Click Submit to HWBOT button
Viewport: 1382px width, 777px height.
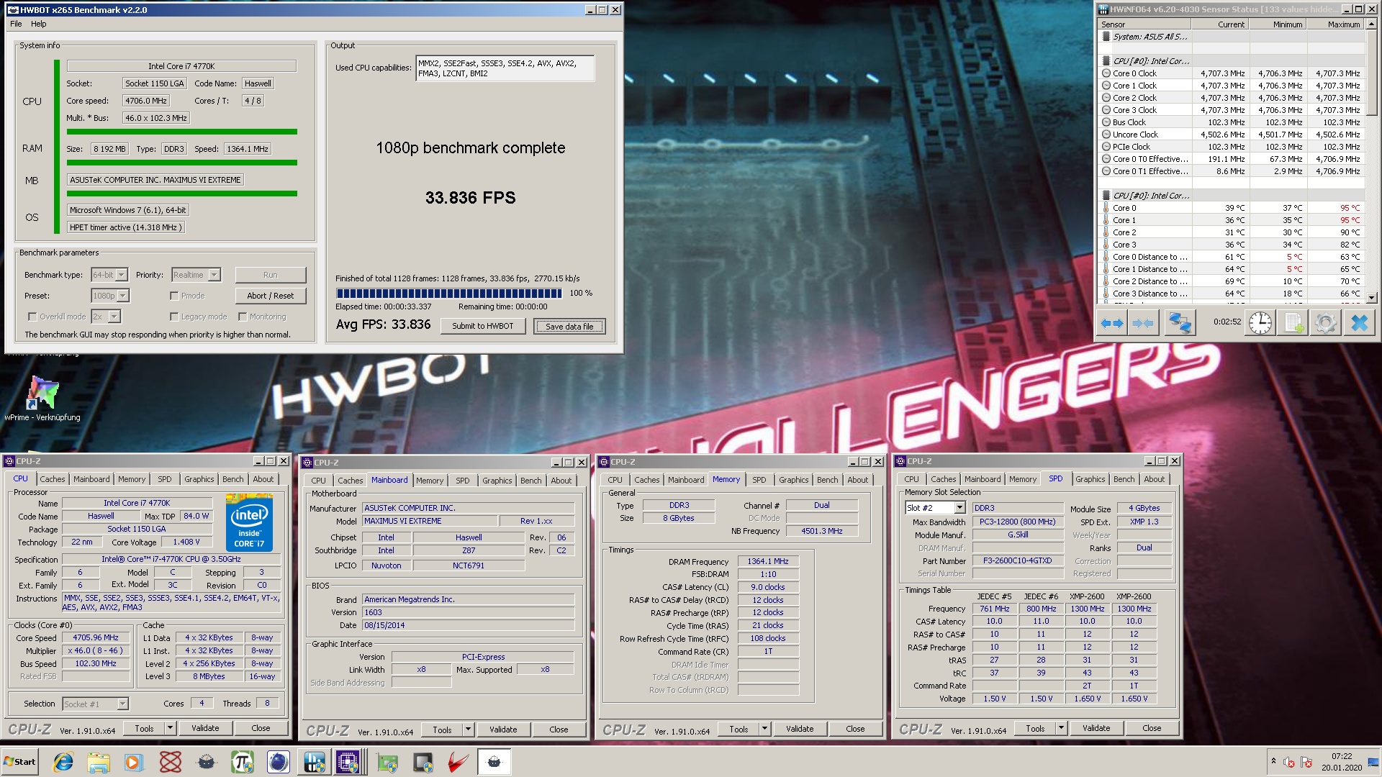[x=483, y=326]
